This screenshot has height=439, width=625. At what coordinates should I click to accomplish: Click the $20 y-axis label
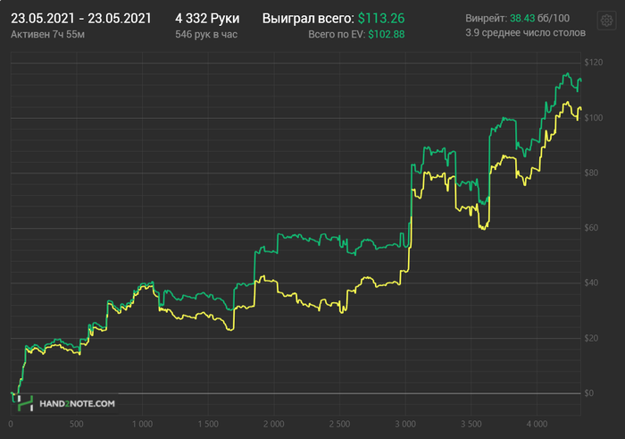click(x=591, y=339)
